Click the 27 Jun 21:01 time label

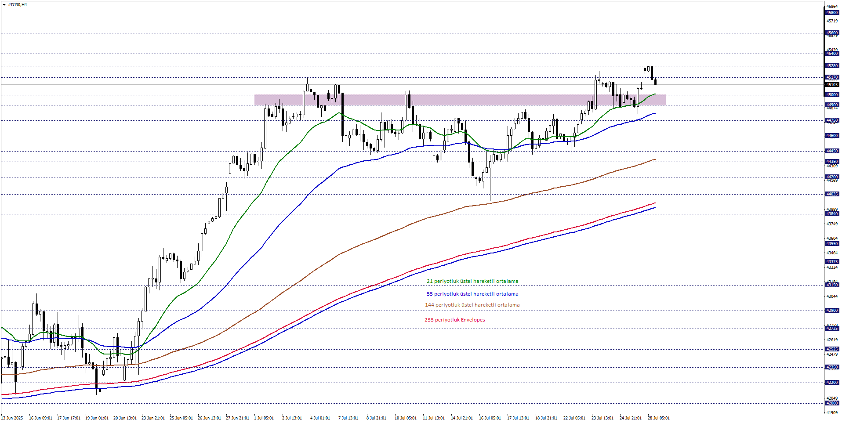[x=237, y=418]
